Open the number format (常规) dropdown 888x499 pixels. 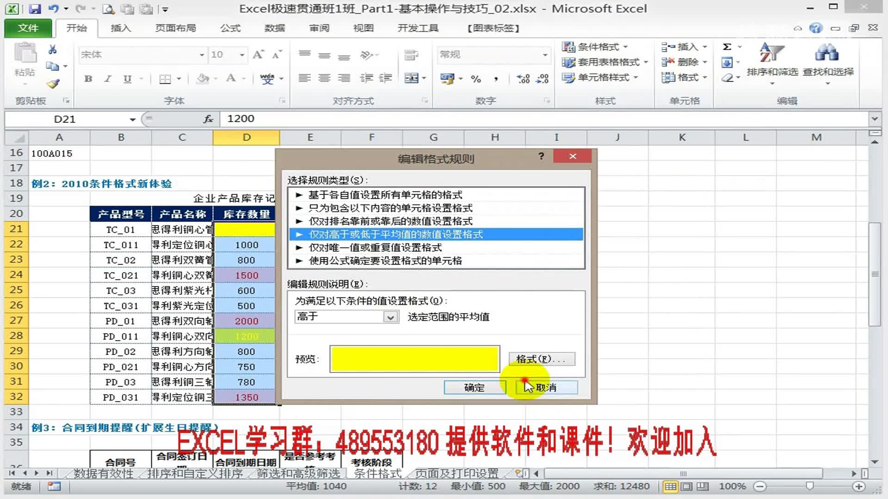tap(545, 55)
